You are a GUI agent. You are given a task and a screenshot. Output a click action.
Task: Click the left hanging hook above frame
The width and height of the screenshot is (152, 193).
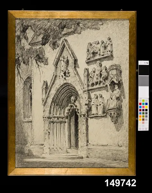(23, 9)
